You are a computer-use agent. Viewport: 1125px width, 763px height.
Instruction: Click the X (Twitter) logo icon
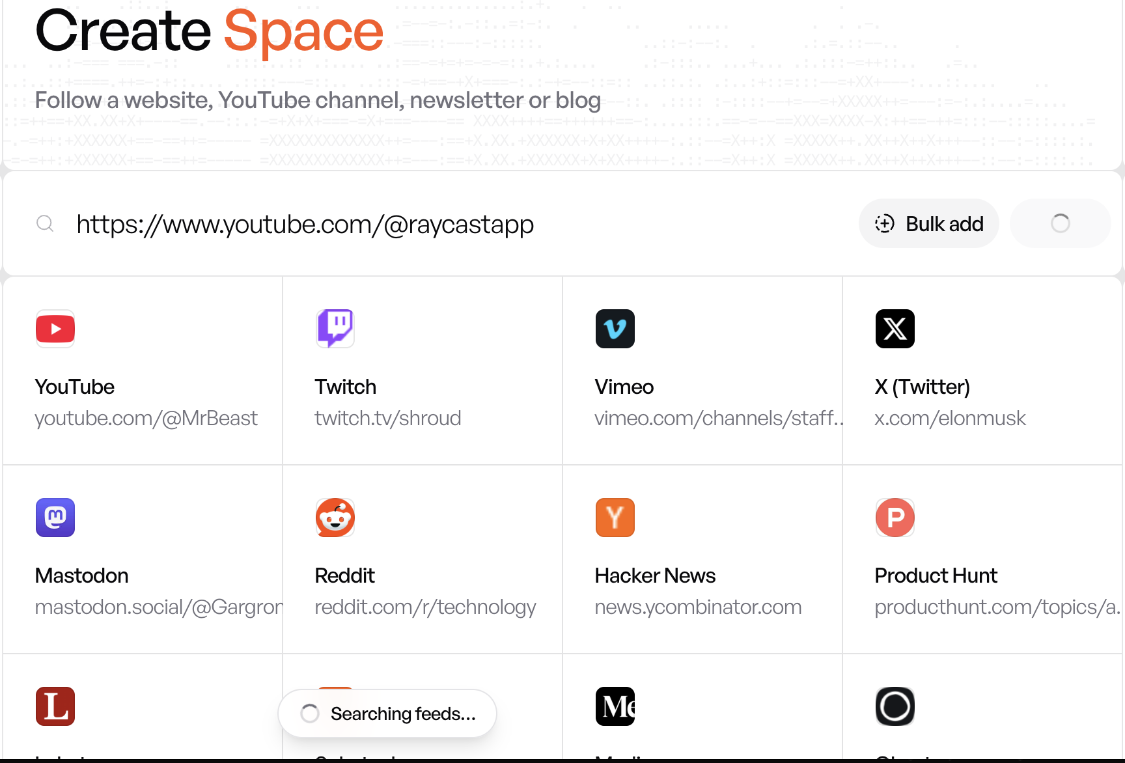tap(895, 329)
